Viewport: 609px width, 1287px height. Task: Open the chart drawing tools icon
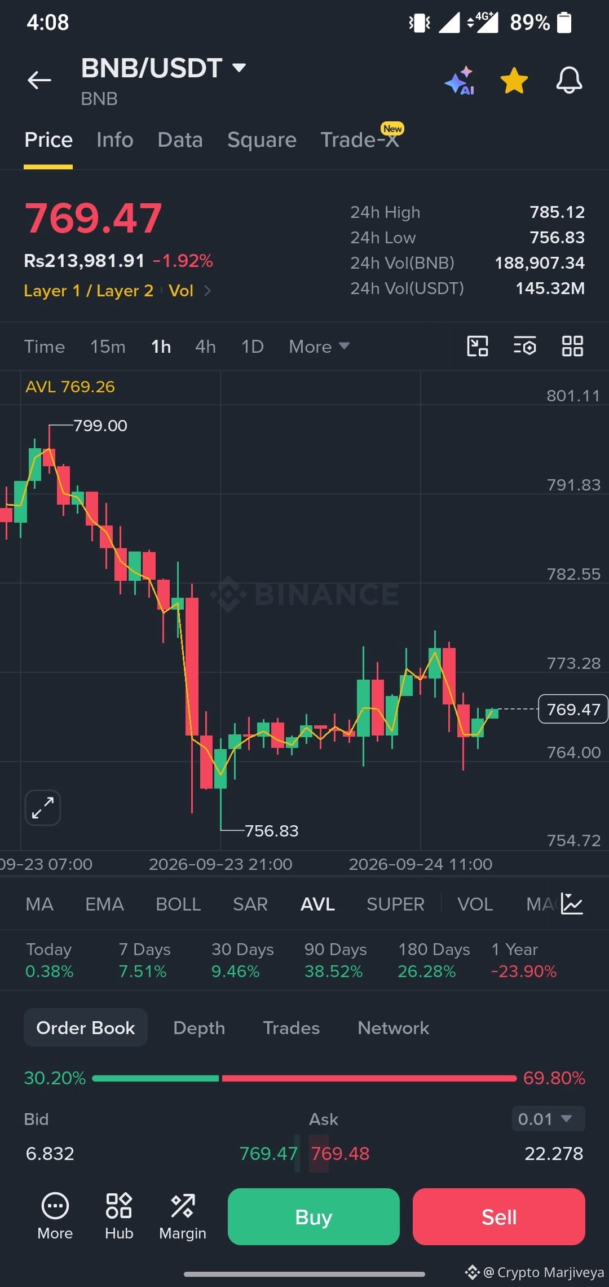(x=478, y=346)
